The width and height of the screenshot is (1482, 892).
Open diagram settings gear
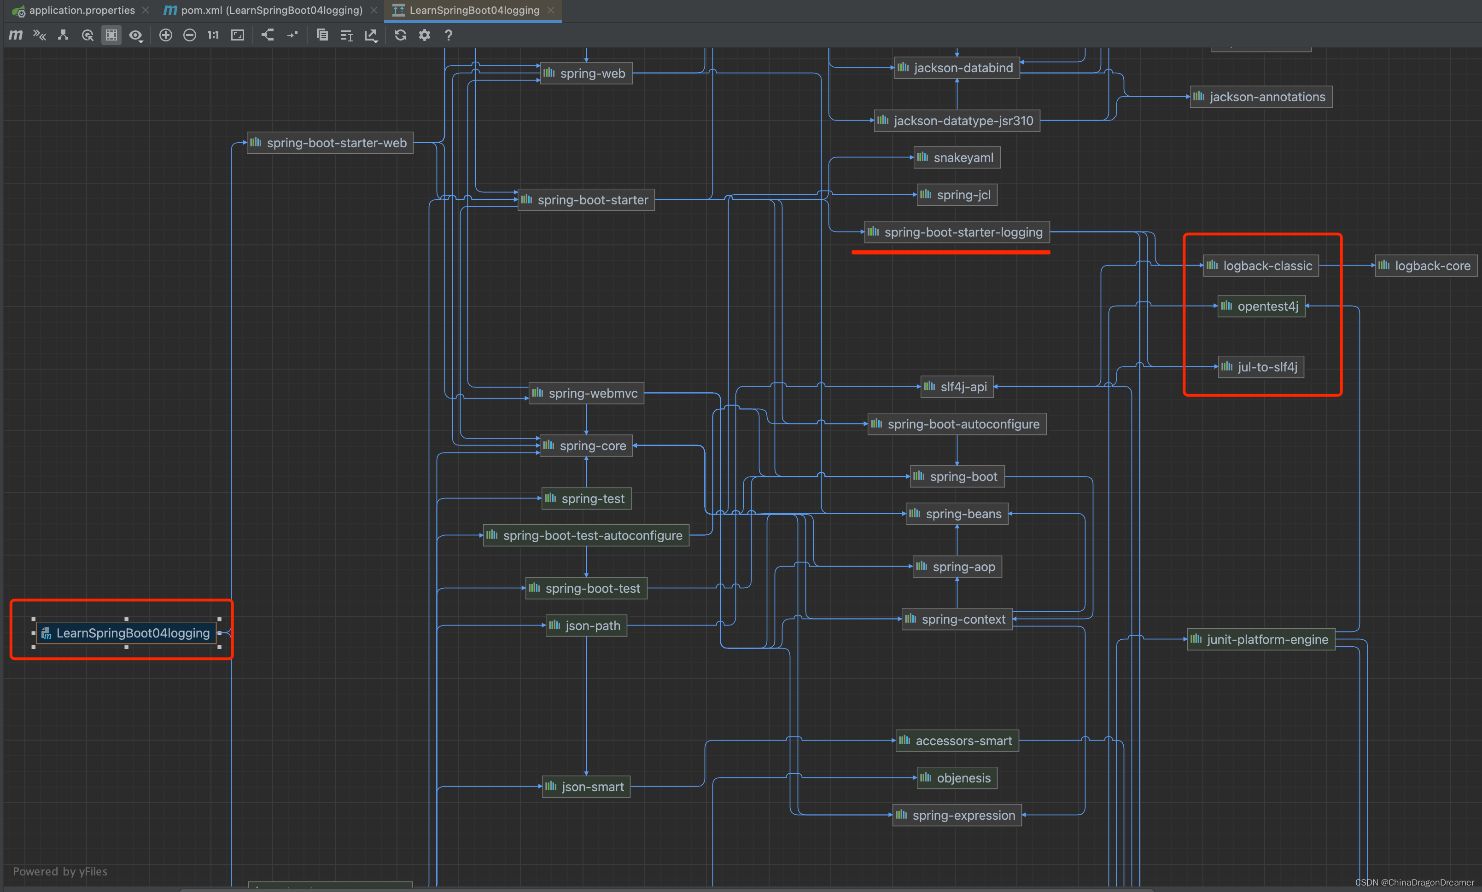pyautogui.click(x=425, y=35)
